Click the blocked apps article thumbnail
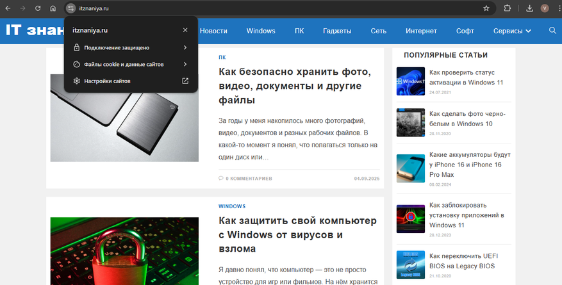The image size is (562, 285). click(x=411, y=219)
